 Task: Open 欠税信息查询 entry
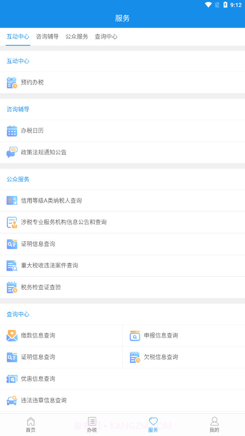click(x=184, y=357)
